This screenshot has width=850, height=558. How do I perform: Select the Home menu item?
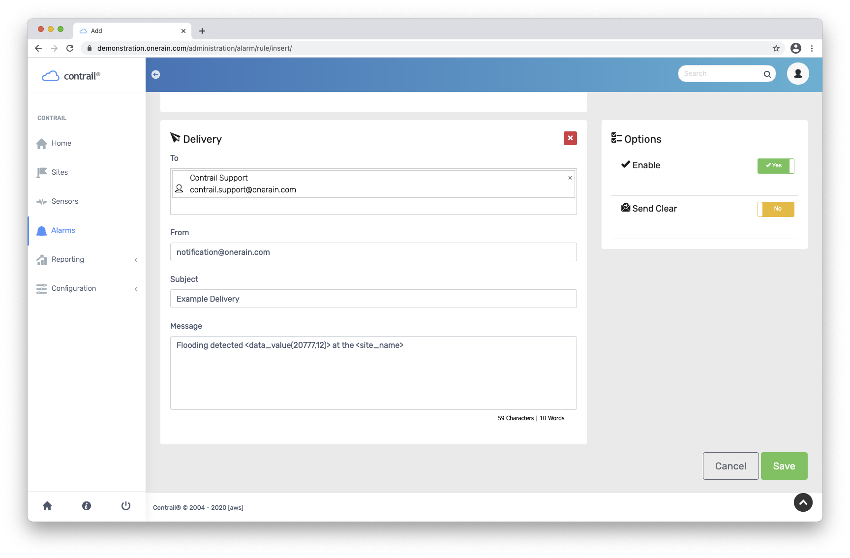61,143
